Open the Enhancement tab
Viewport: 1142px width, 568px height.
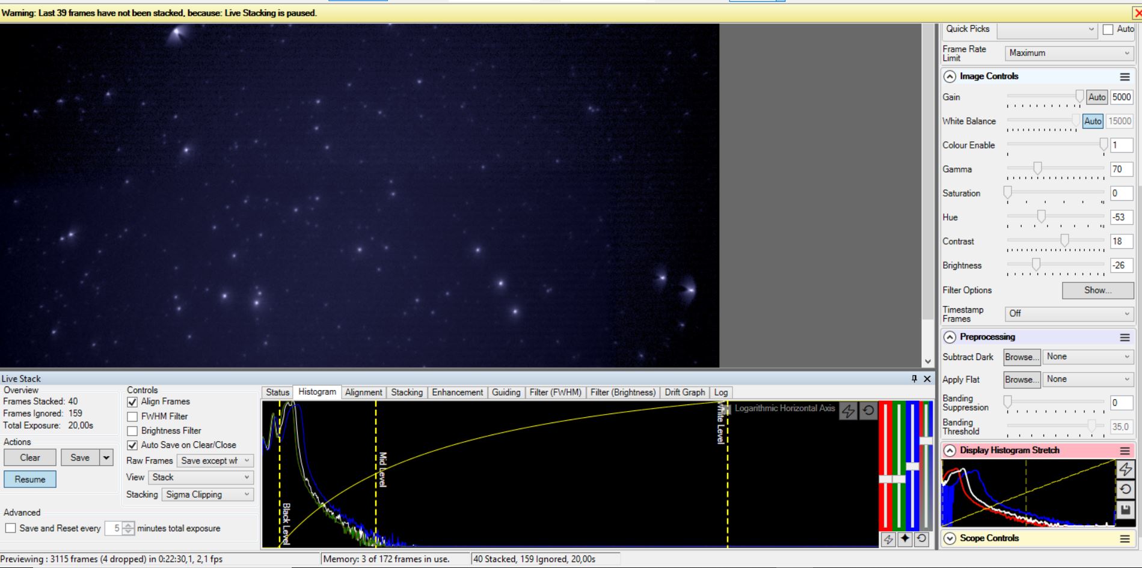coord(457,392)
